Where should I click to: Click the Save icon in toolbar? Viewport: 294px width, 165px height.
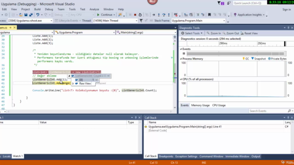(x=26, y=15)
